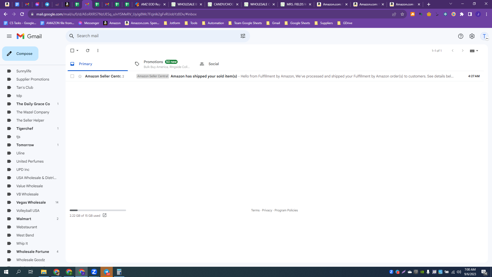Switch to the Promotions tab

click(x=162, y=64)
